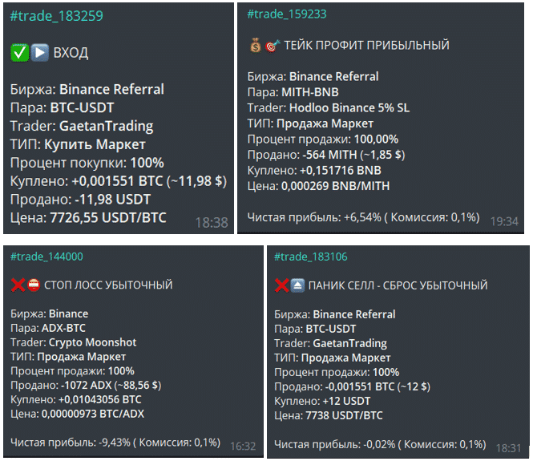Viewport: 533px width, 461px height.
Task: Click the red cross emoji in the ПАНИК СЕЛЛ message
Action: click(x=281, y=285)
